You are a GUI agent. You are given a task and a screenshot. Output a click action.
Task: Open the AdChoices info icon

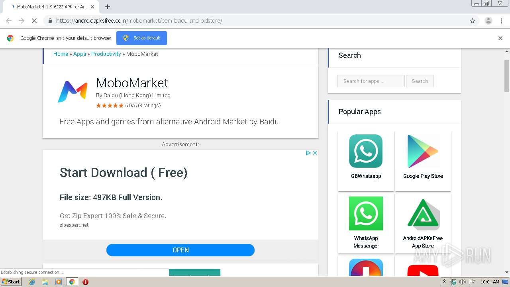click(x=308, y=153)
